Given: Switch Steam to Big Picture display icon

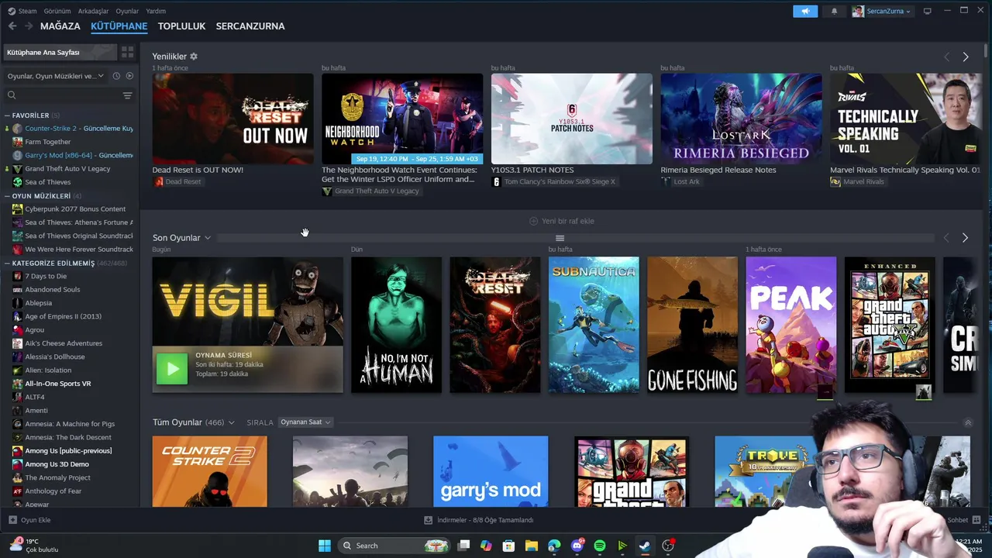Looking at the screenshot, I should click(927, 11).
